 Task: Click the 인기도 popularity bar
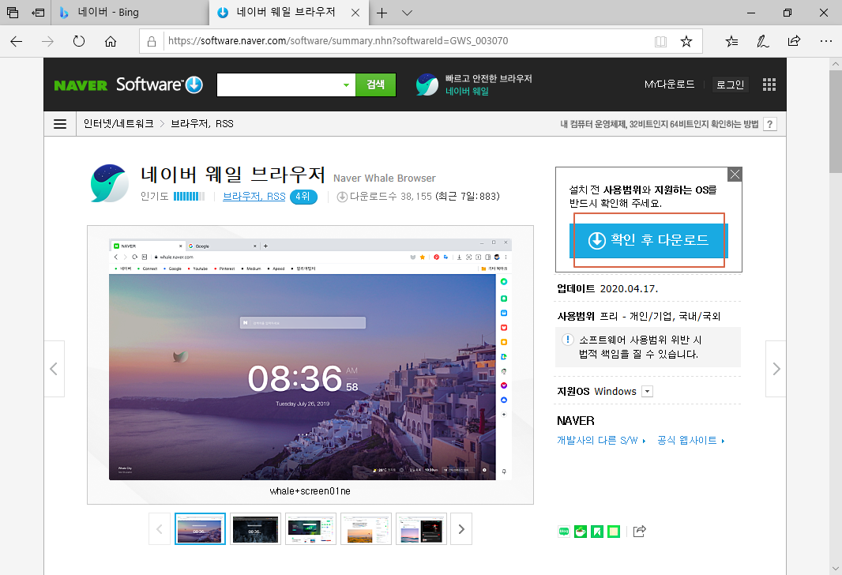click(189, 197)
